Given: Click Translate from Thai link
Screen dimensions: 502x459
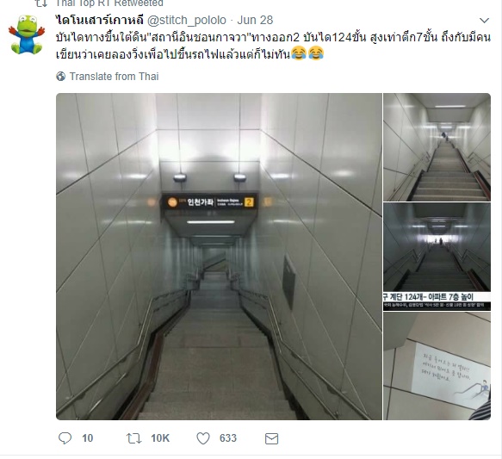Looking at the screenshot, I should pos(114,77).
